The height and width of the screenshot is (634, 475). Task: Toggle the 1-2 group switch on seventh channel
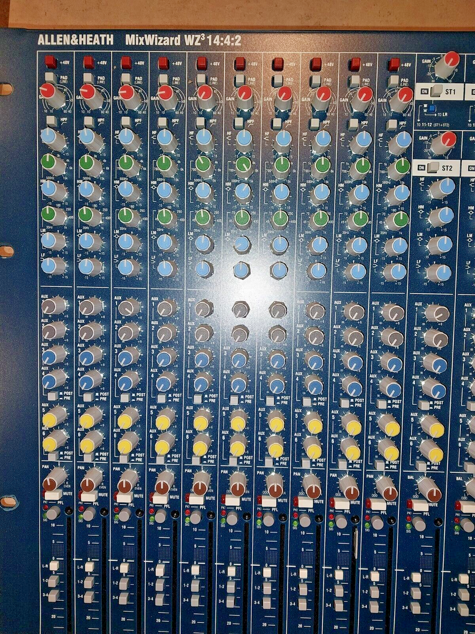coord(267,588)
